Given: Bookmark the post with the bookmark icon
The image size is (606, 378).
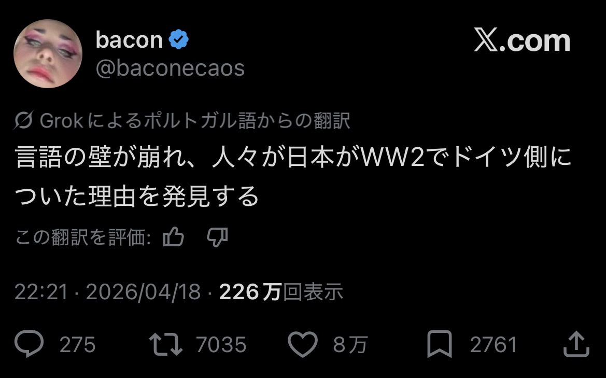Looking at the screenshot, I should click(440, 344).
